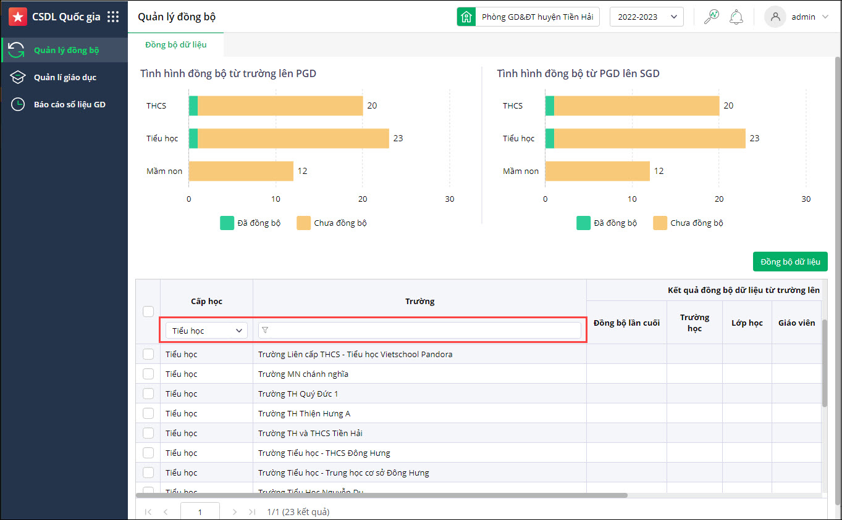The image size is (842, 520).
Task: Jump to last page arrow
Action: [251, 512]
